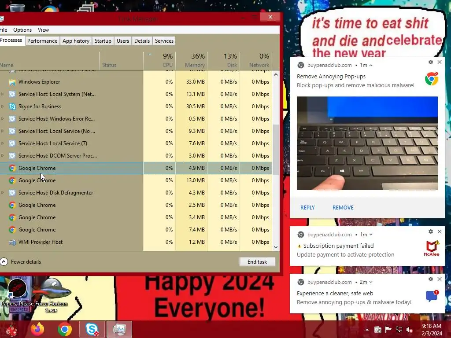The width and height of the screenshot is (451, 338).
Task: Expand Service Host: Local Service (7) group
Action: [2, 143]
